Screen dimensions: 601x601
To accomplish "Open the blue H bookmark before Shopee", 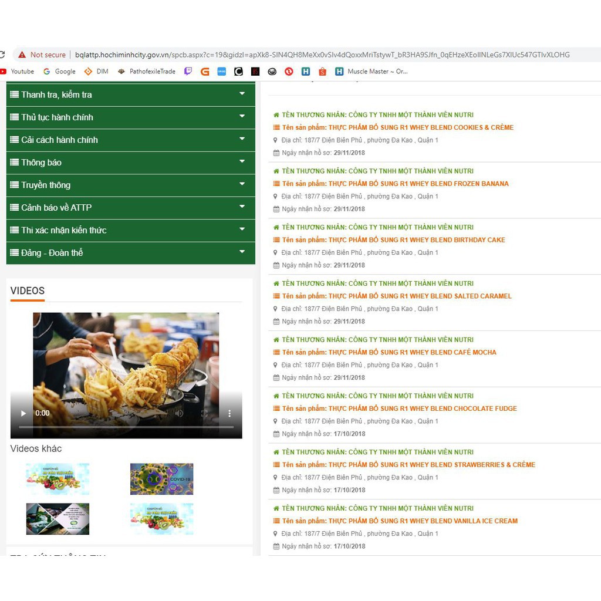I will point(305,71).
